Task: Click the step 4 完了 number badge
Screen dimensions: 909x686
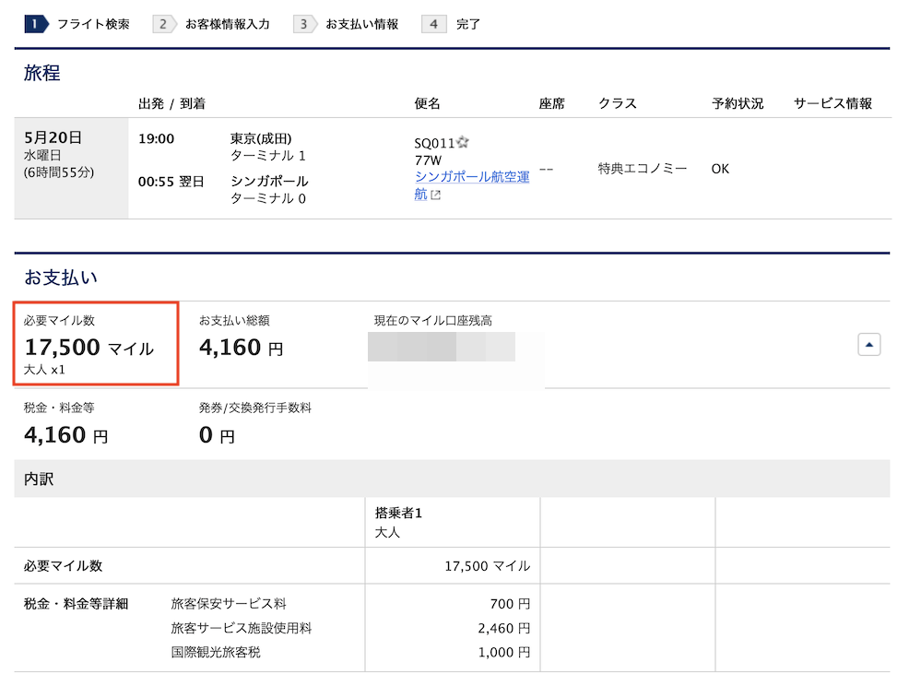Action: (433, 23)
